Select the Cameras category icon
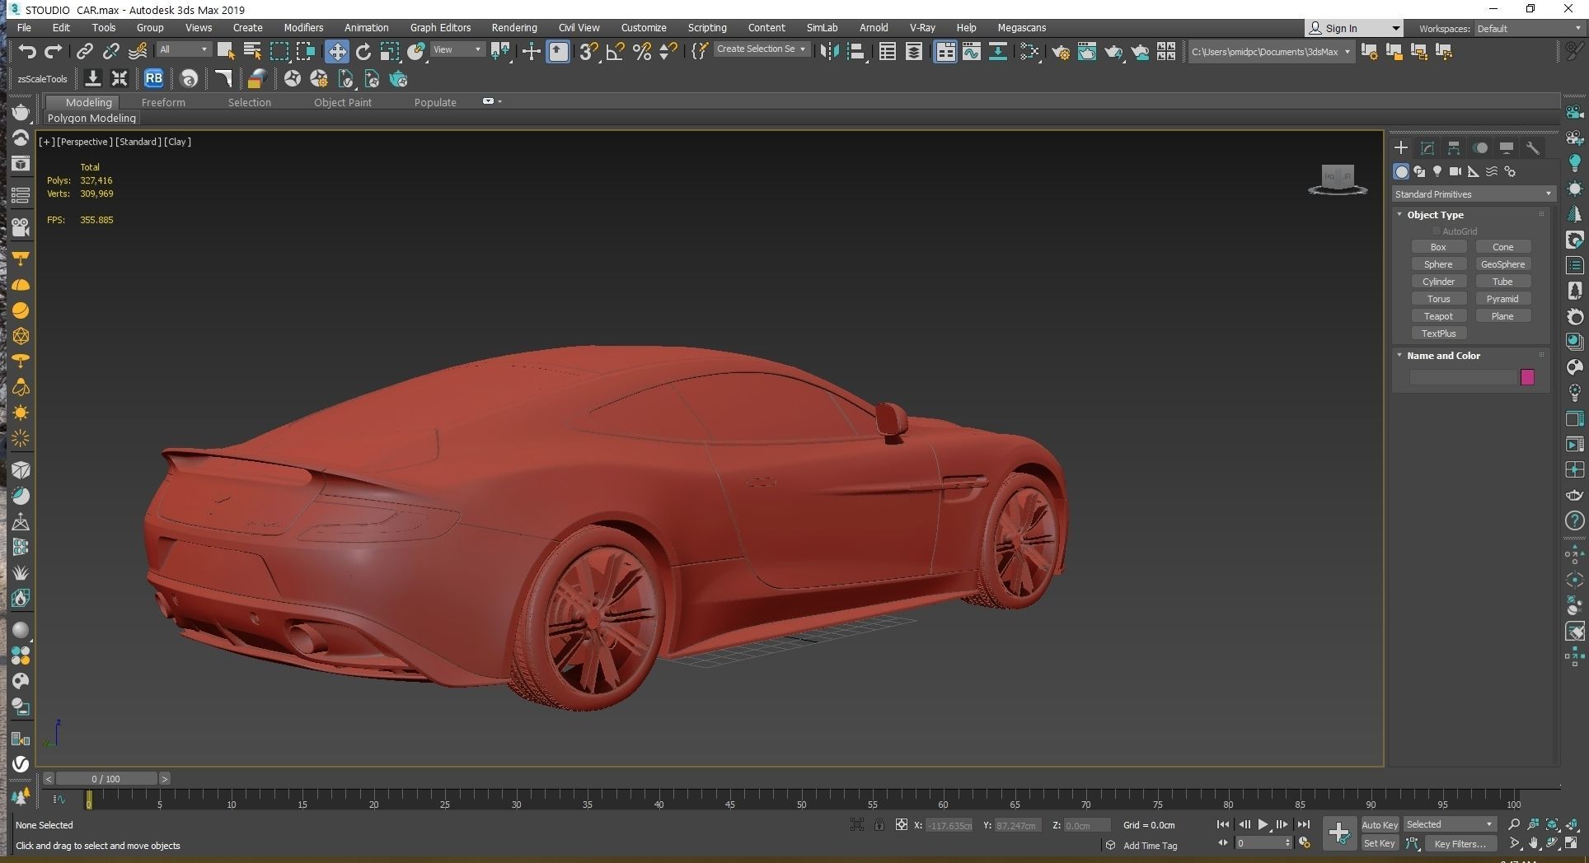1589x863 pixels. (1455, 171)
